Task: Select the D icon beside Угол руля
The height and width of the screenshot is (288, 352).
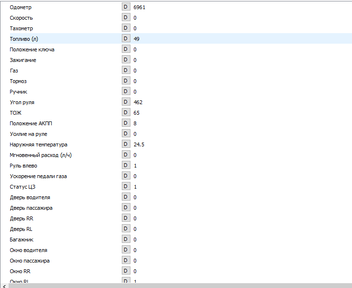Action: pos(126,102)
